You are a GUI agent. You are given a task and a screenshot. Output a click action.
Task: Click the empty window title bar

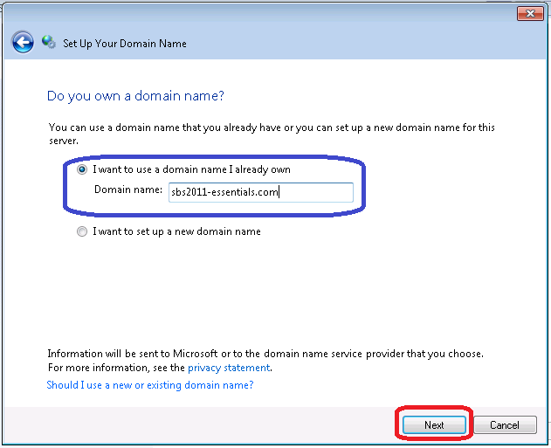tap(262, 13)
